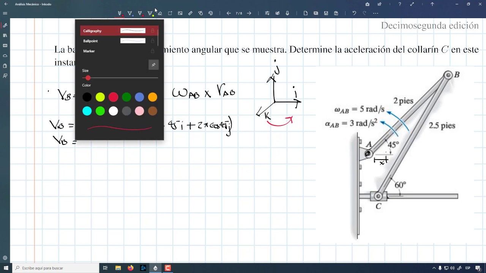Select the first pen with red dot
The width and height of the screenshot is (486, 273).
(x=120, y=13)
